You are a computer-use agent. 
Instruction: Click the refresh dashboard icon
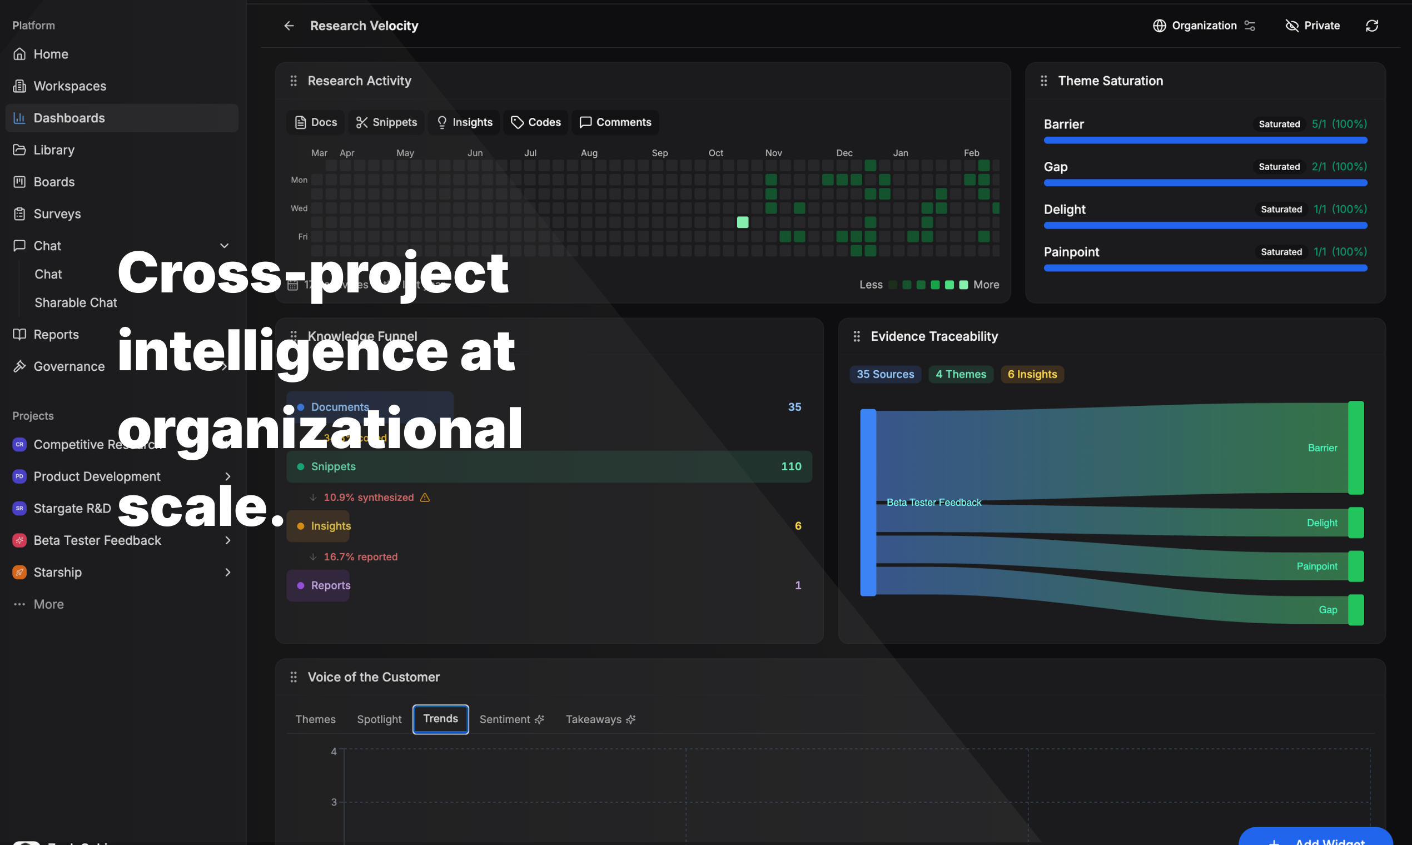[1371, 26]
